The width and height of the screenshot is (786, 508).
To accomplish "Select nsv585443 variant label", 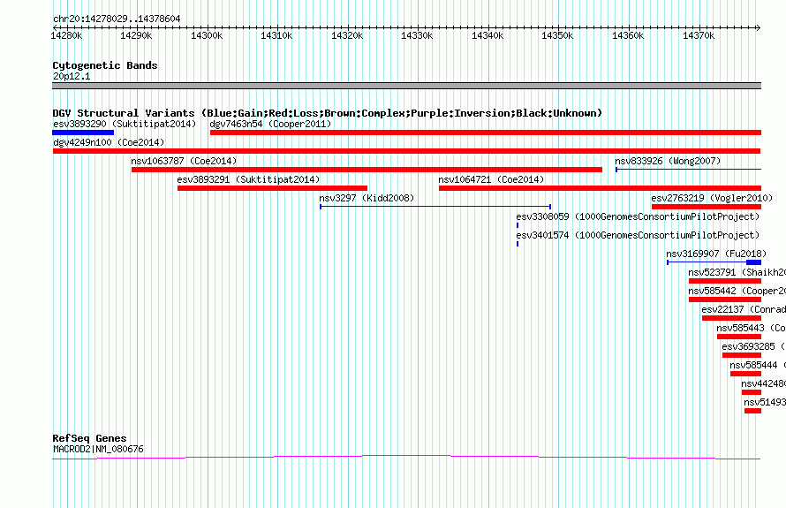I will click(x=751, y=328).
